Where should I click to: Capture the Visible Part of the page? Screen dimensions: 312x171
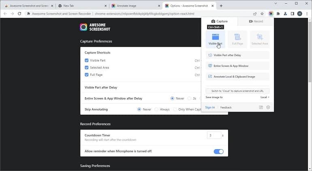click(x=215, y=39)
